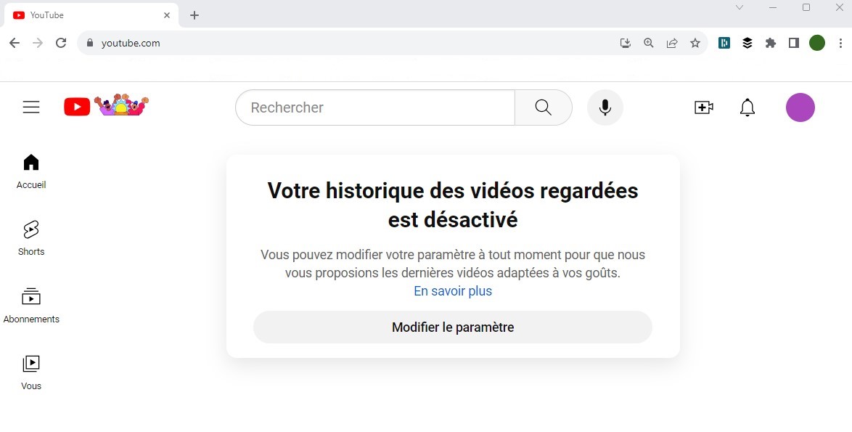Open the green Chrome profile avatar

click(817, 43)
